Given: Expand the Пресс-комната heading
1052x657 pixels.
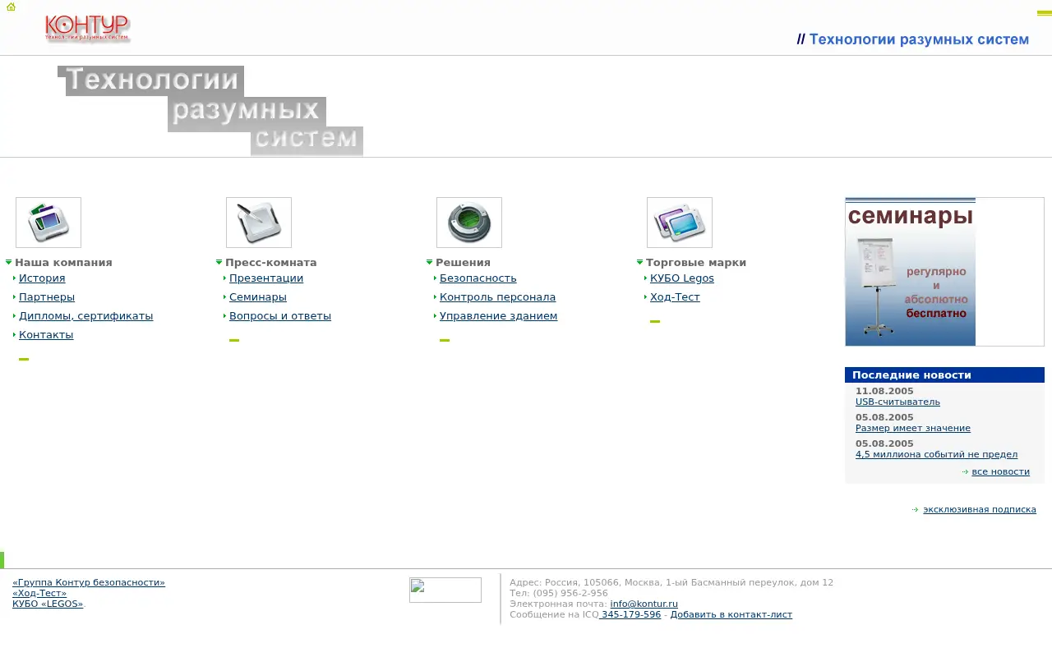Looking at the screenshot, I should [x=271, y=263].
